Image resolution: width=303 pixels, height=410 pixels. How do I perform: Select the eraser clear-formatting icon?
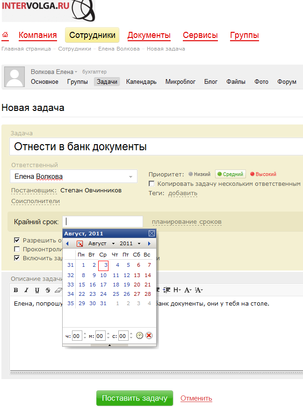click(58, 290)
